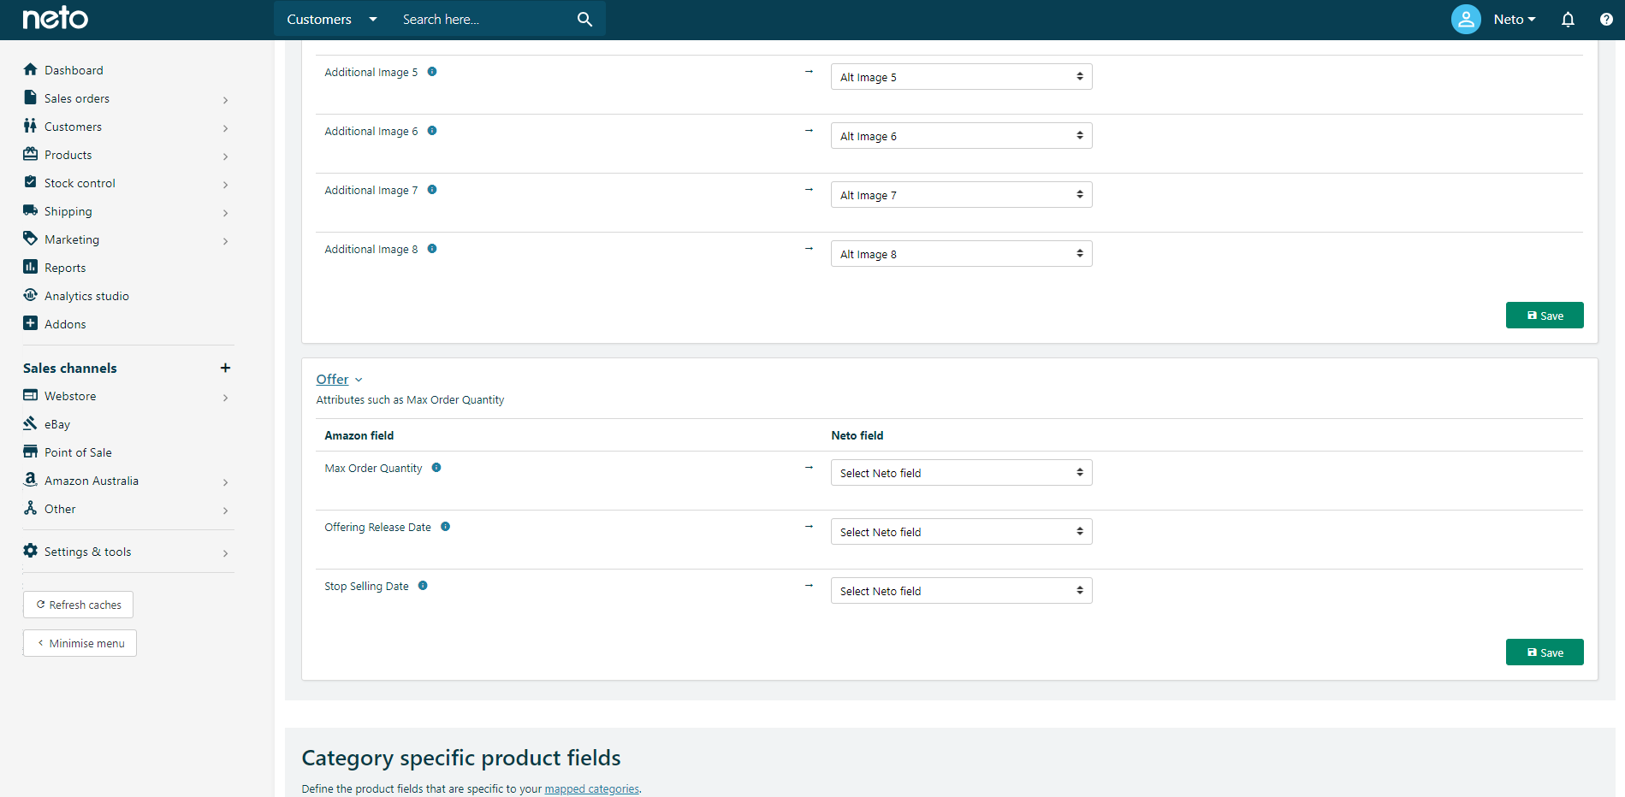Open Dashboard in the sidebar

[74, 70]
